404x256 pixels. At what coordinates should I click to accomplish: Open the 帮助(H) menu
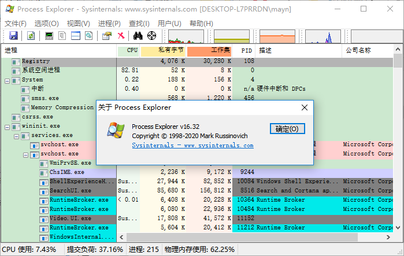point(201,24)
